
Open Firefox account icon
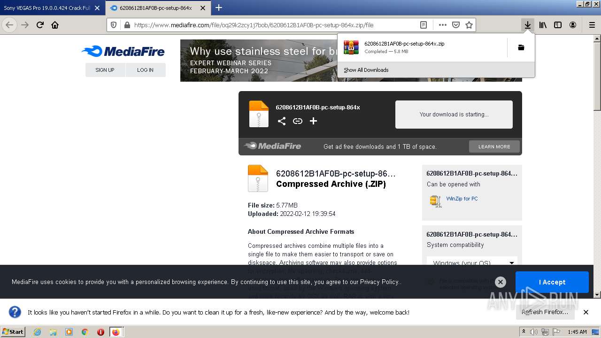tap(573, 25)
